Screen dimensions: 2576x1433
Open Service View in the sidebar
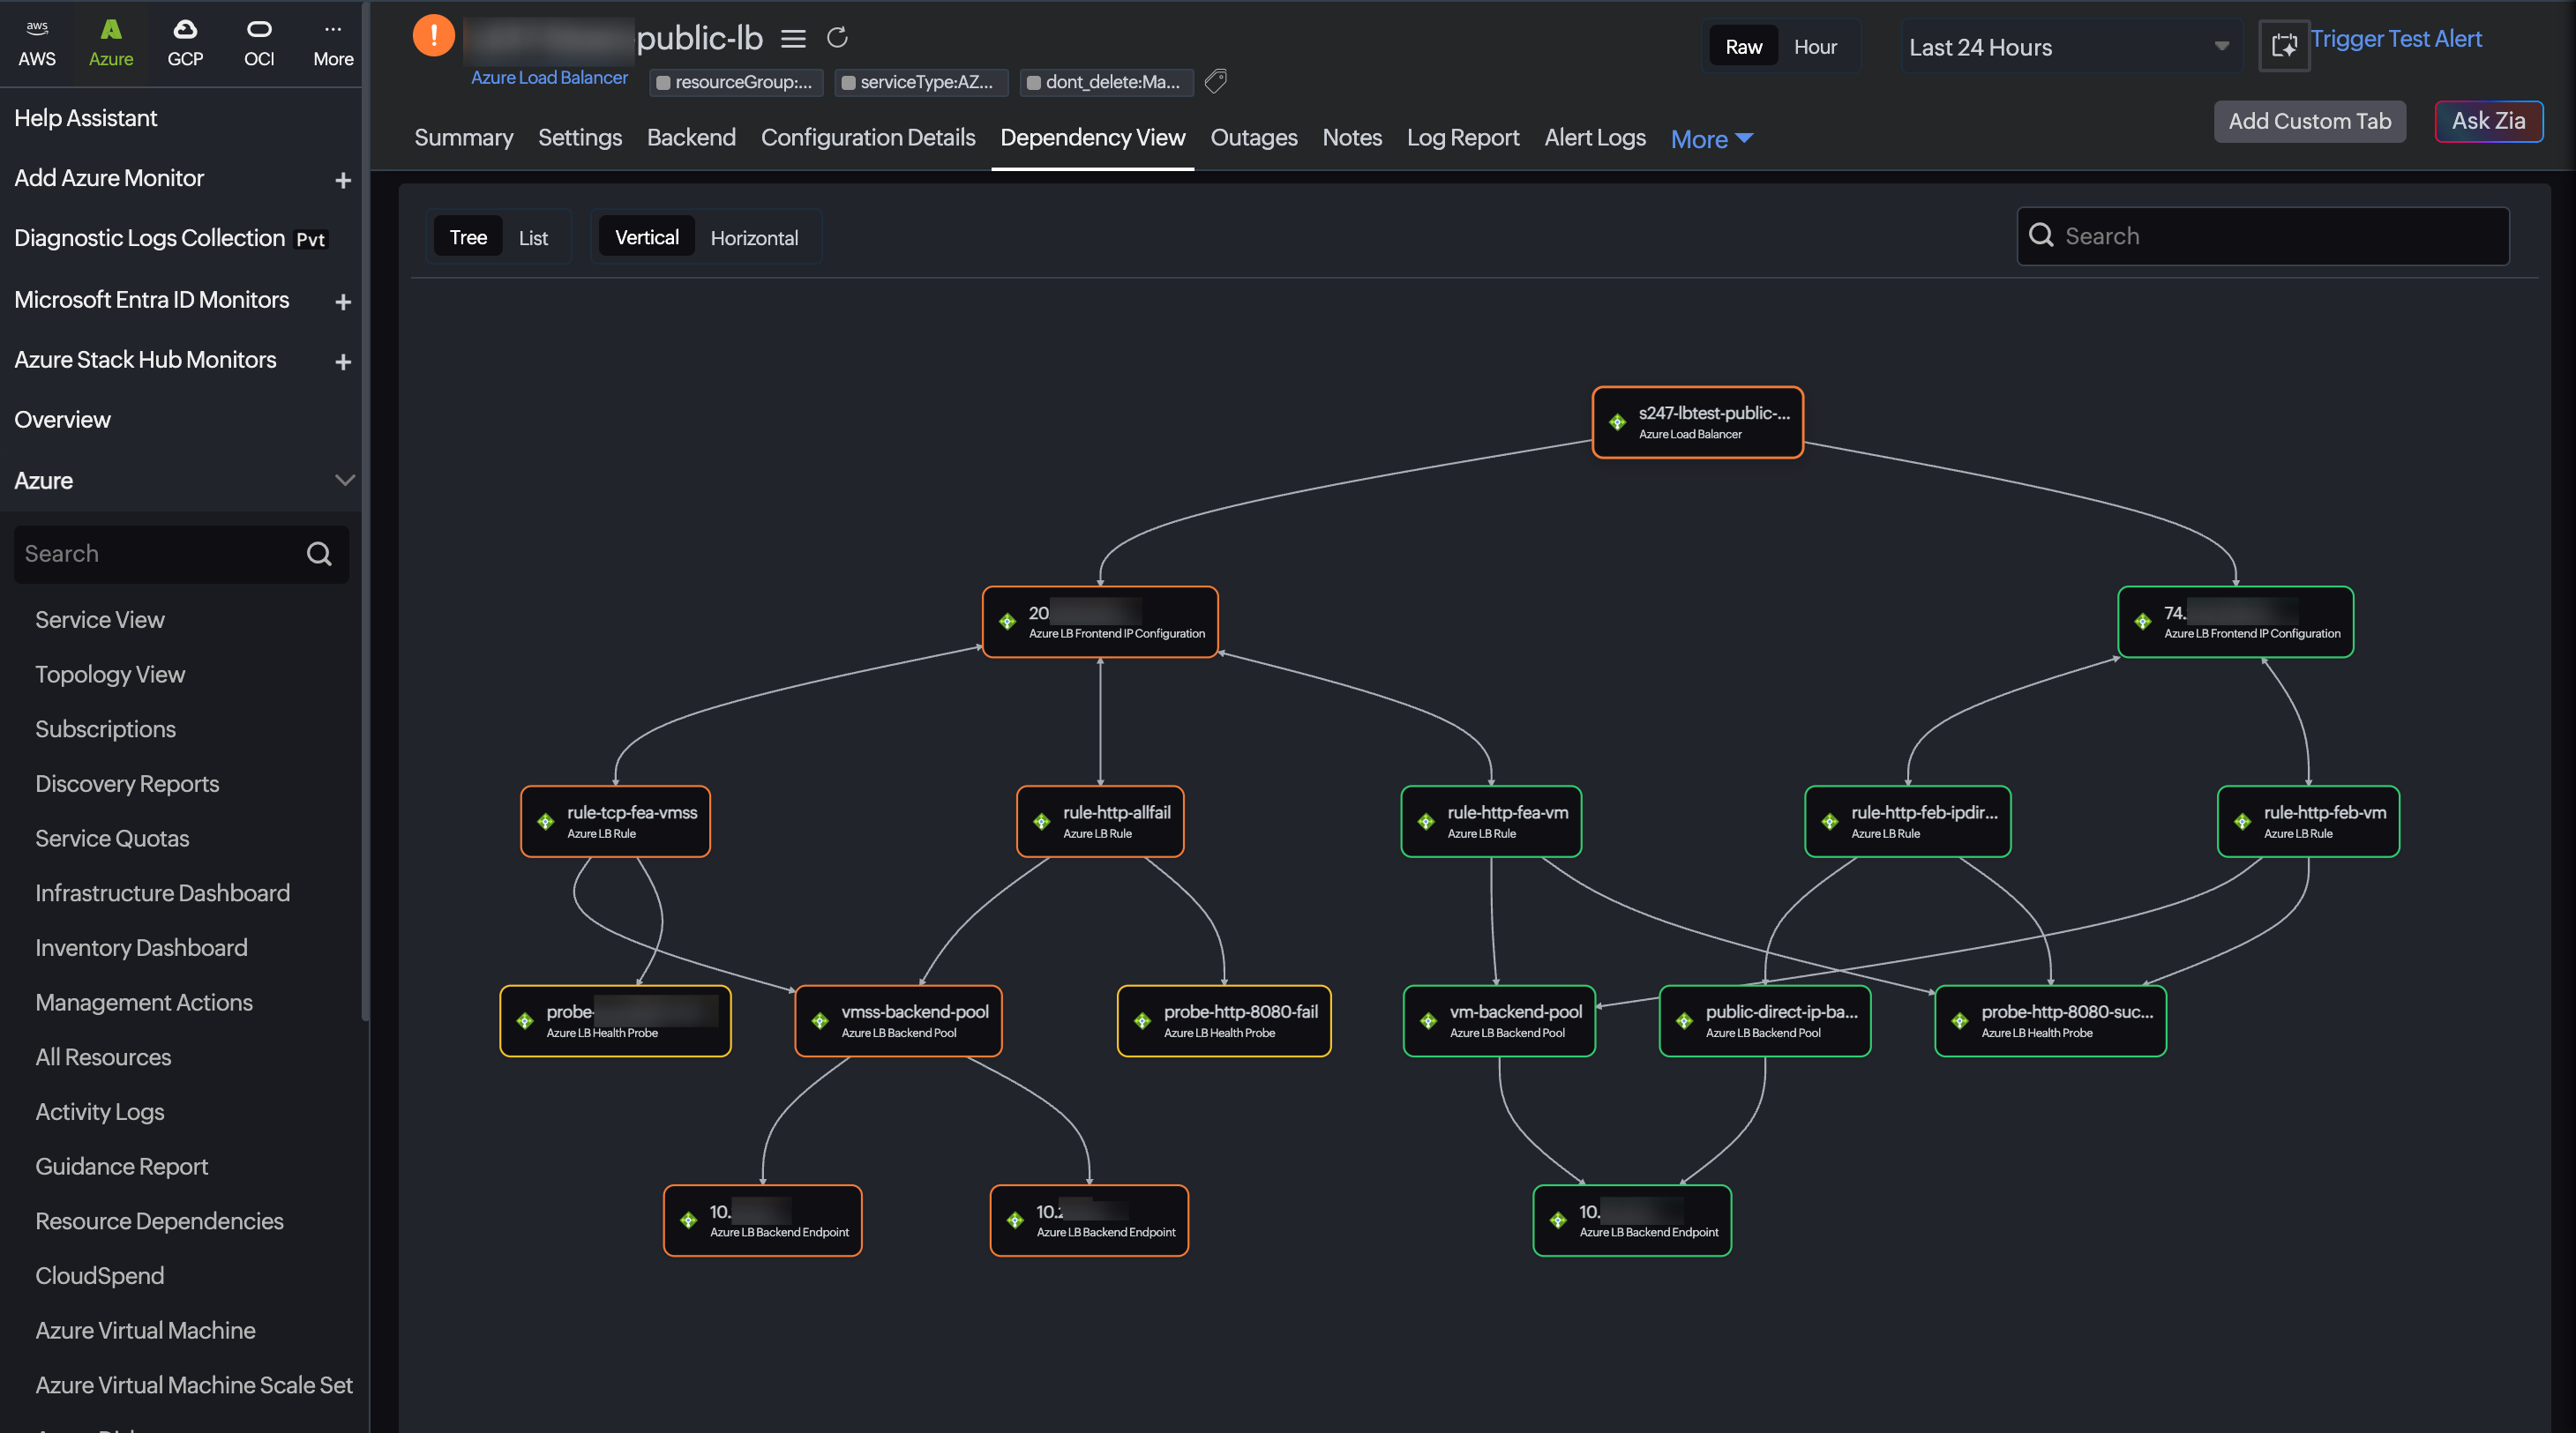tap(100, 620)
